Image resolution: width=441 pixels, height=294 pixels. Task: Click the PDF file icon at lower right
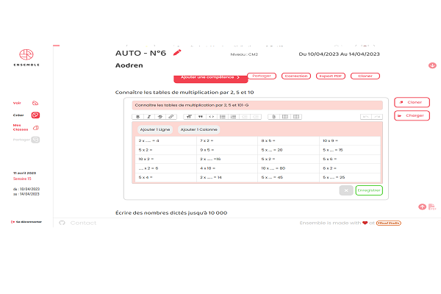(432, 207)
